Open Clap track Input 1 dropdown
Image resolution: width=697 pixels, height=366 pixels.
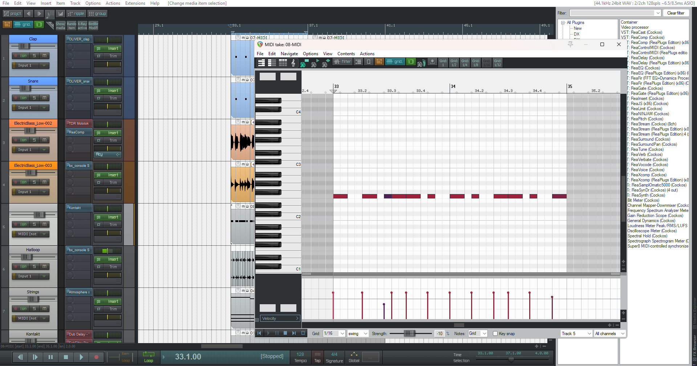[31, 65]
